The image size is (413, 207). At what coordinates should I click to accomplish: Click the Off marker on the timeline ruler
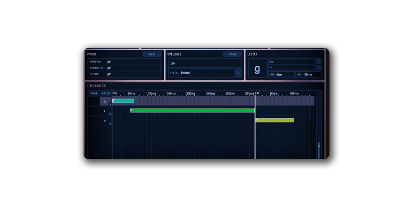click(257, 93)
